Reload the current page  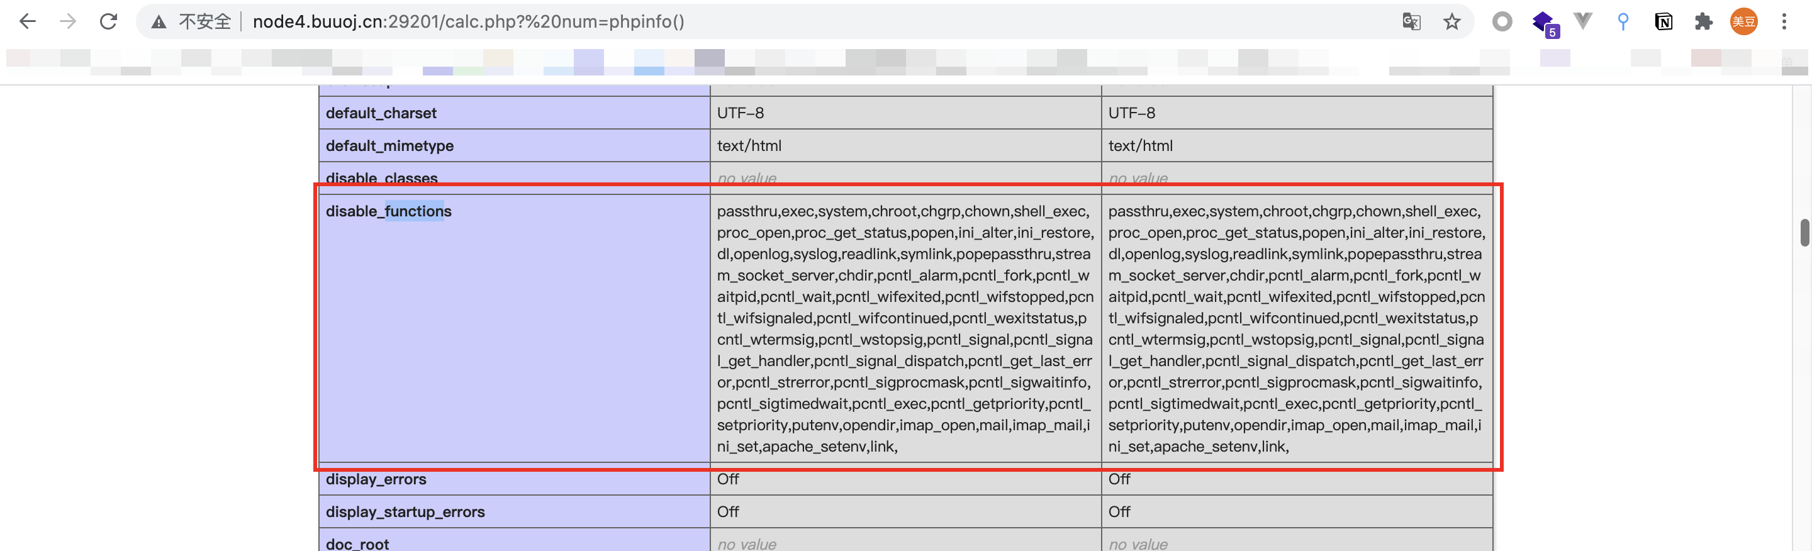click(108, 22)
